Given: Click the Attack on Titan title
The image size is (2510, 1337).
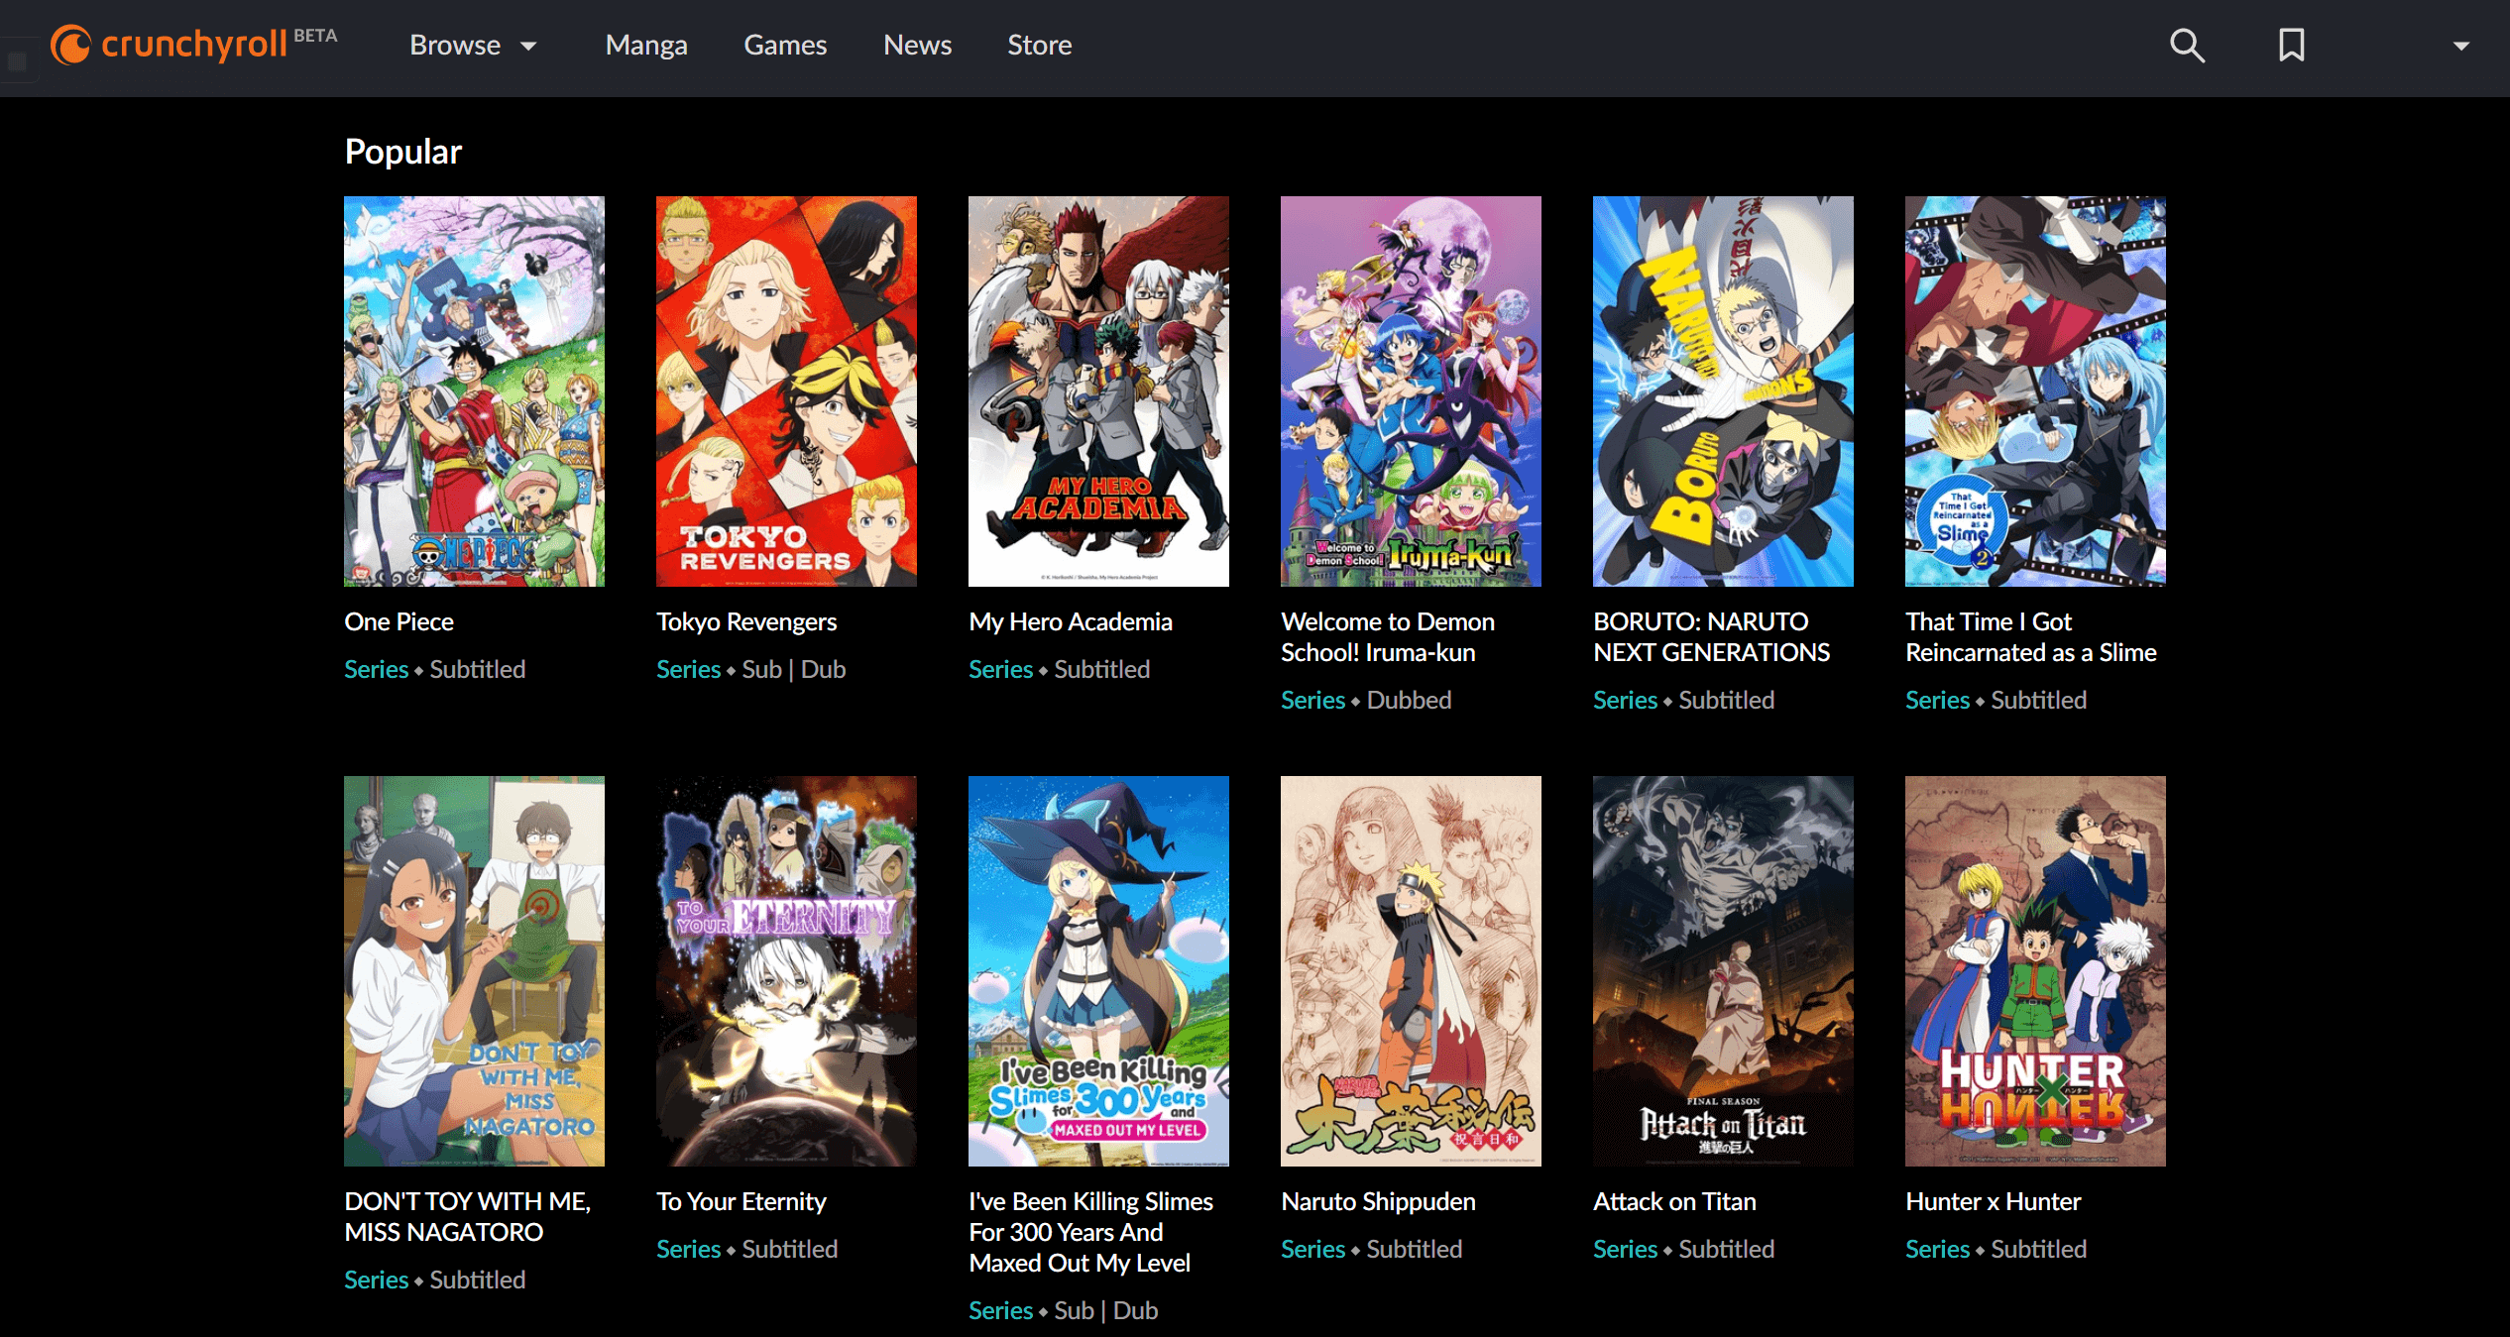Looking at the screenshot, I should (1674, 1201).
